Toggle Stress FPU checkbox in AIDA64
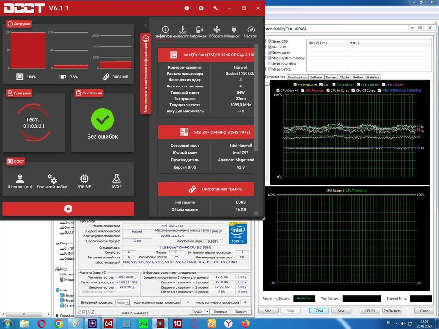439x329 pixels. (270, 47)
